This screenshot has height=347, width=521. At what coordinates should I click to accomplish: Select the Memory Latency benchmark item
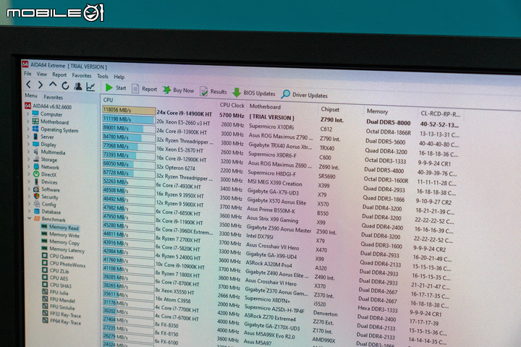point(67,249)
